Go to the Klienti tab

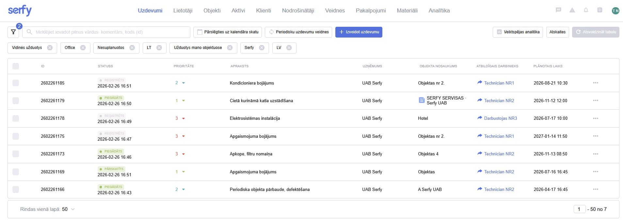point(263,10)
